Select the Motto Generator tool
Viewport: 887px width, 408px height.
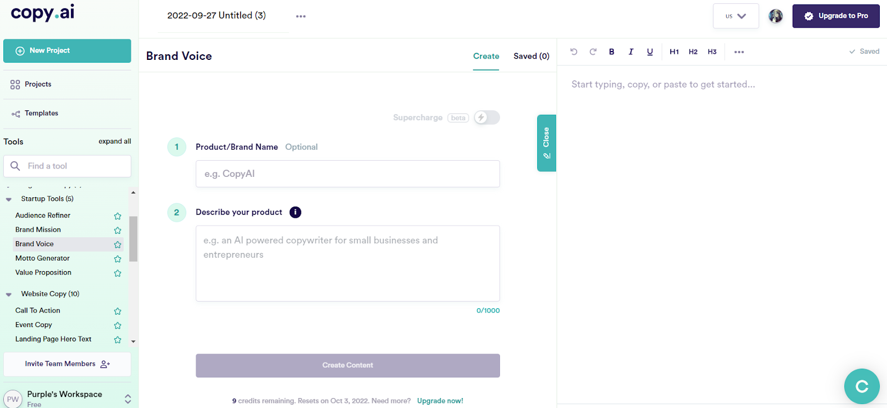[x=42, y=258]
